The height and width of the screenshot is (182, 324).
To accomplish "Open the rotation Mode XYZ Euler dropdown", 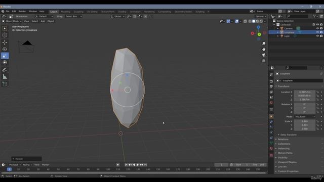I will click(305, 117).
